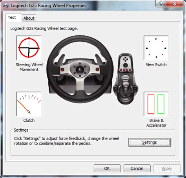Close the Racing Wheel Properties window

[174, 4]
